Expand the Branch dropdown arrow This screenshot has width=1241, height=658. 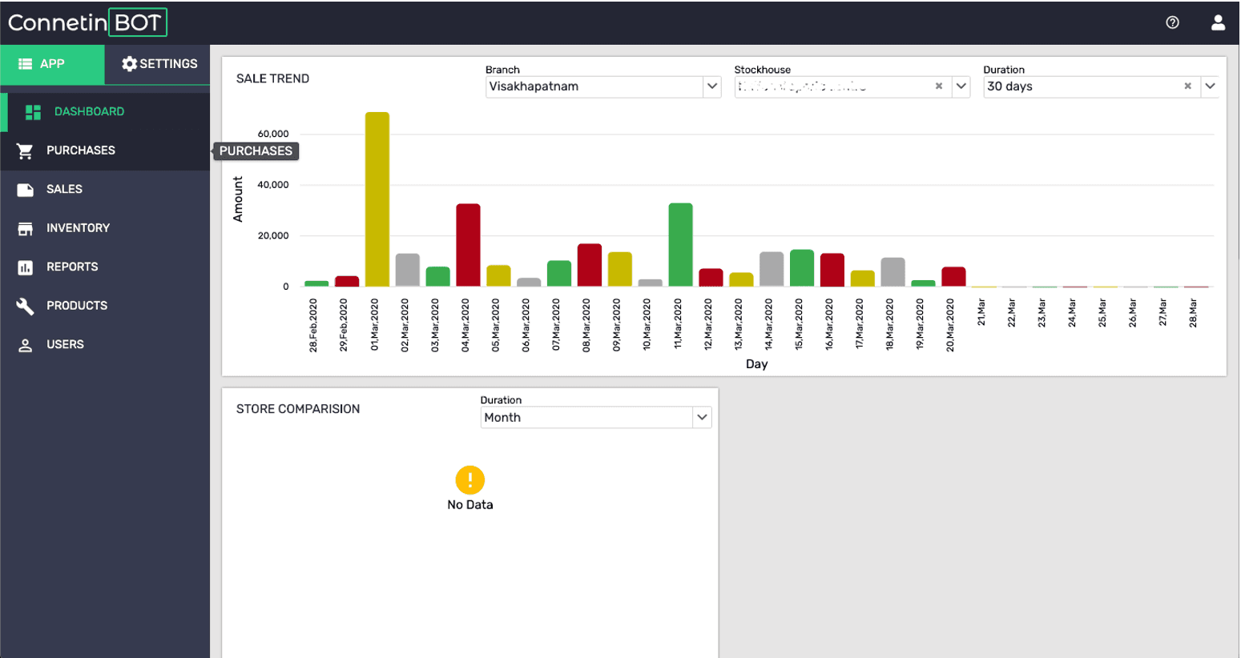click(712, 86)
